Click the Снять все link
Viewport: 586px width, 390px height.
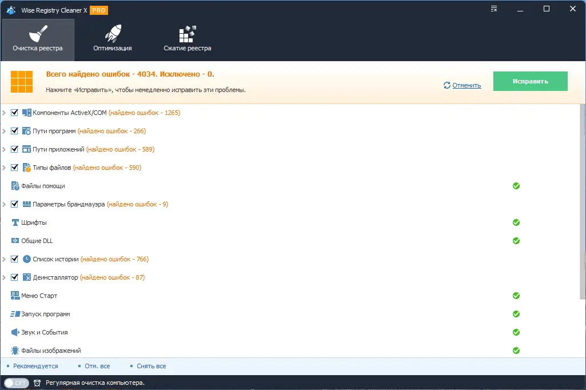tap(152, 366)
